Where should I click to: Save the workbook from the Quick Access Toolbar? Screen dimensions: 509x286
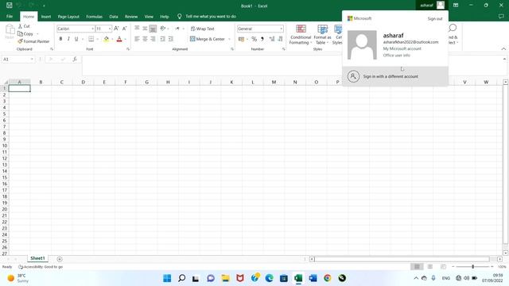9,6
